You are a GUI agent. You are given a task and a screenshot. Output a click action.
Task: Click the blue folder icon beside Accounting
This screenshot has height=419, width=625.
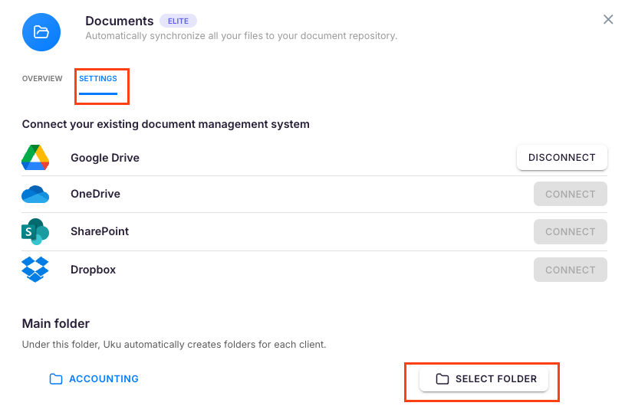click(55, 379)
